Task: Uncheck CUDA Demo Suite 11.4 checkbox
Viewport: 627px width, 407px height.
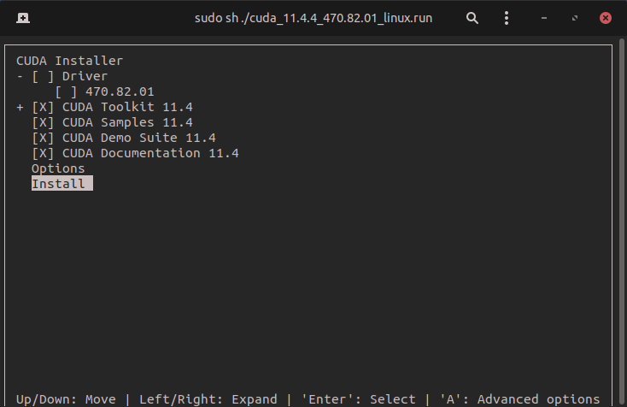Action: pyautogui.click(x=39, y=138)
